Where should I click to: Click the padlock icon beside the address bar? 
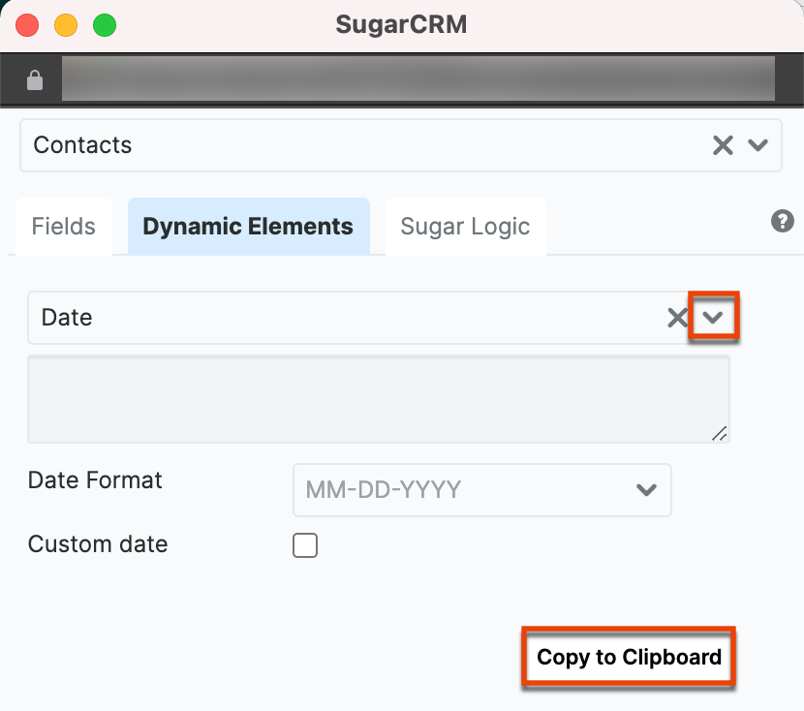[x=35, y=78]
